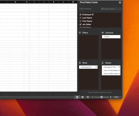Select column K header
Image resolution: width=139 pixels, height=116 pixels.
click(54, 2)
